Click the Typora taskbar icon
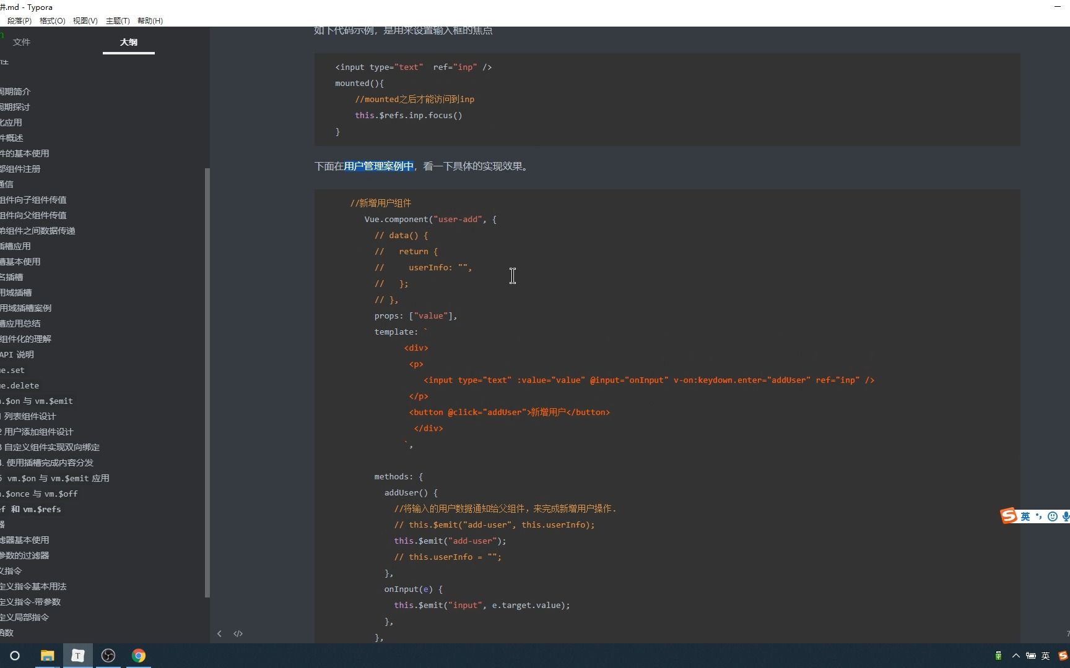Screen dimensions: 1070x668 coord(77,656)
